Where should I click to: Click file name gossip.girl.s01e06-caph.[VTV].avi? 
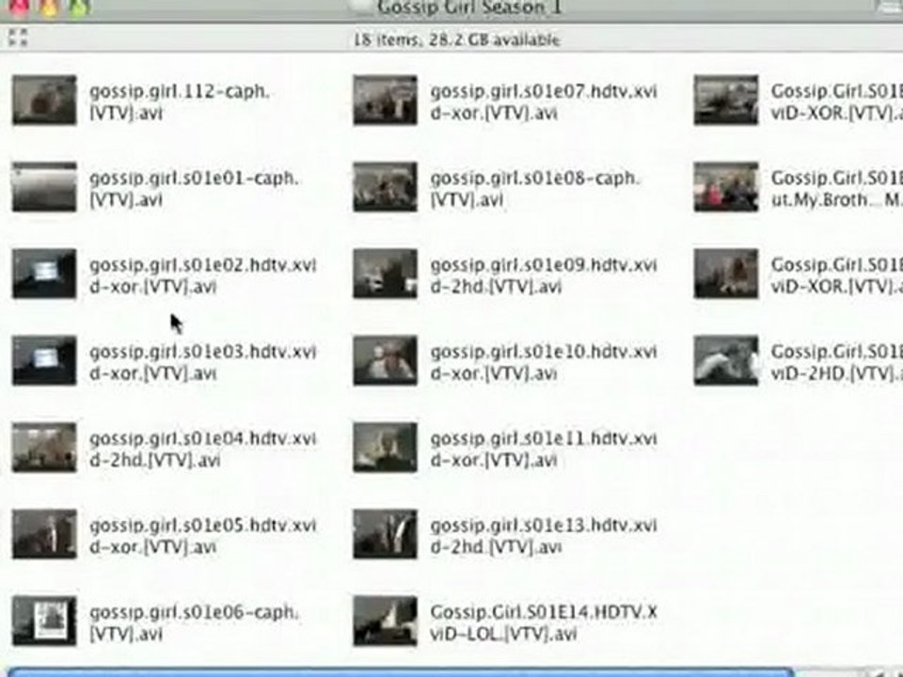coord(194,622)
